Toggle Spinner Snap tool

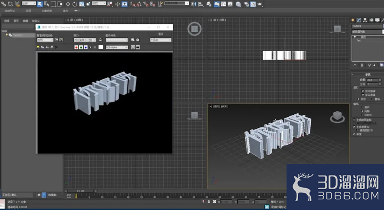[153, 4]
